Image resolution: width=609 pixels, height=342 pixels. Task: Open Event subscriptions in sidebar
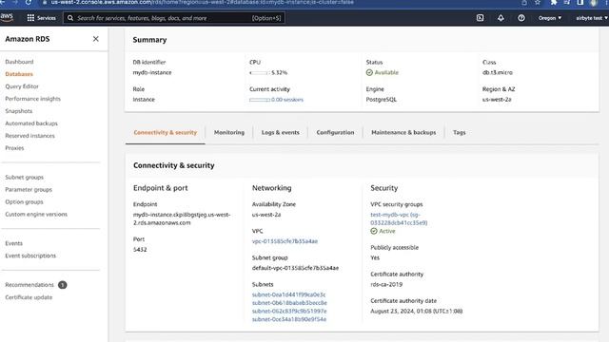click(x=30, y=256)
